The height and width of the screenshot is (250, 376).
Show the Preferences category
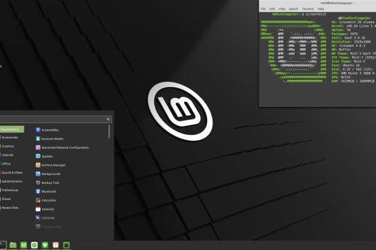click(x=10, y=189)
